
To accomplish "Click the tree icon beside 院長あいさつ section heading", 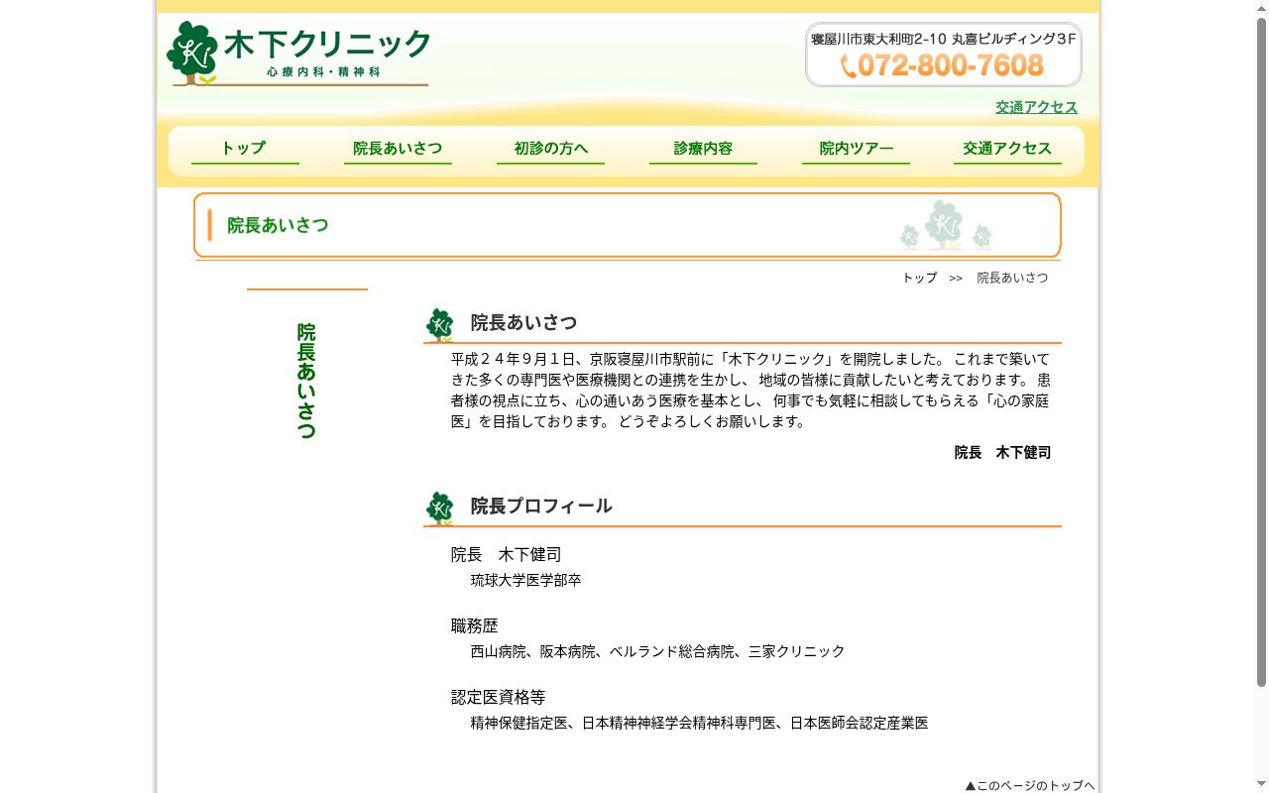I will [x=439, y=325].
